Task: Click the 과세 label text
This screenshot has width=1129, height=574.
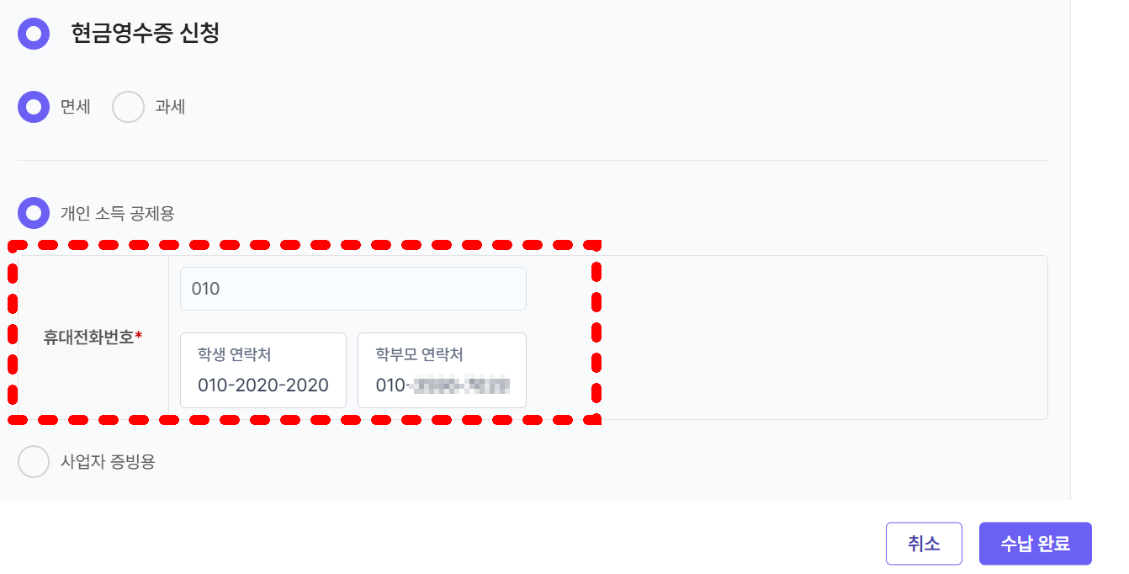Action: (x=170, y=107)
